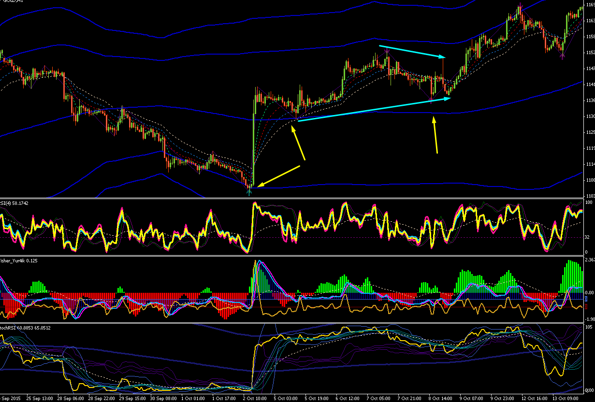Click the RSI scale value 100
595x402 pixels.
(589, 203)
